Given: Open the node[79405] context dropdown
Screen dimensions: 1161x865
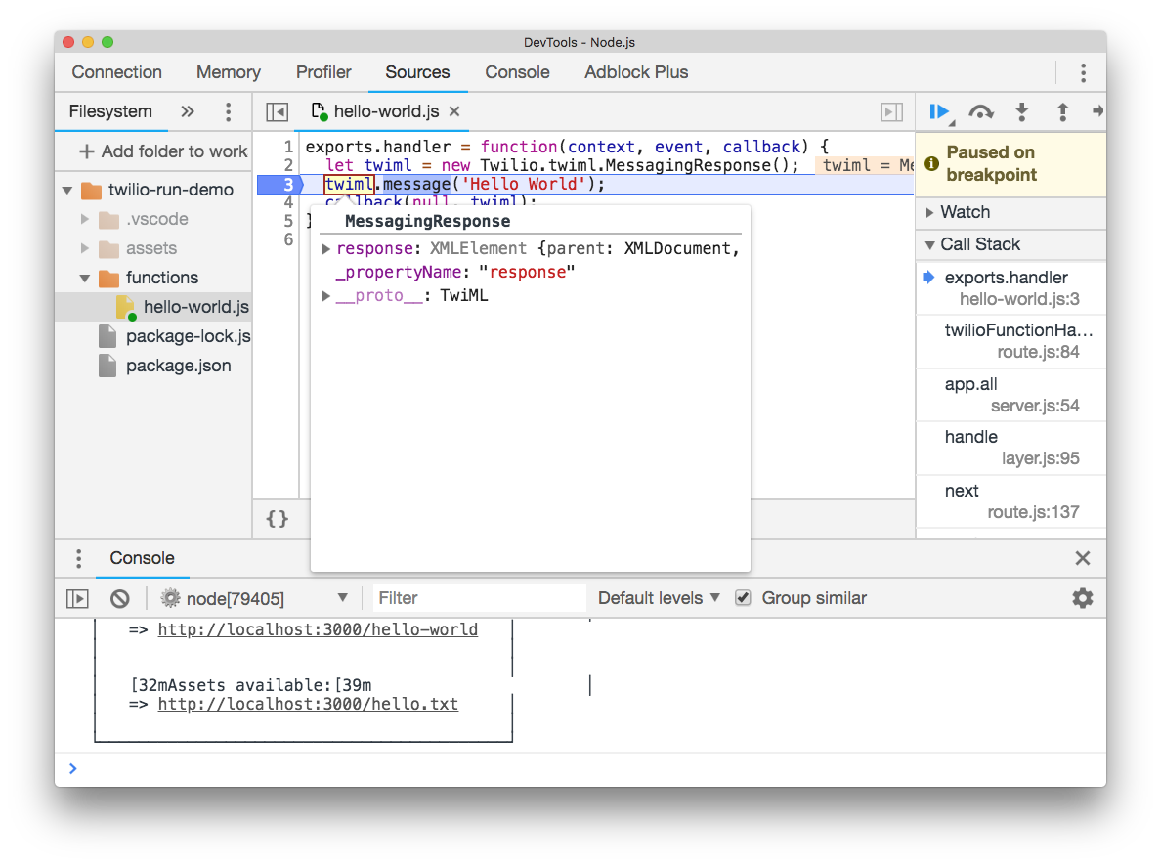Looking at the screenshot, I should pos(255,598).
